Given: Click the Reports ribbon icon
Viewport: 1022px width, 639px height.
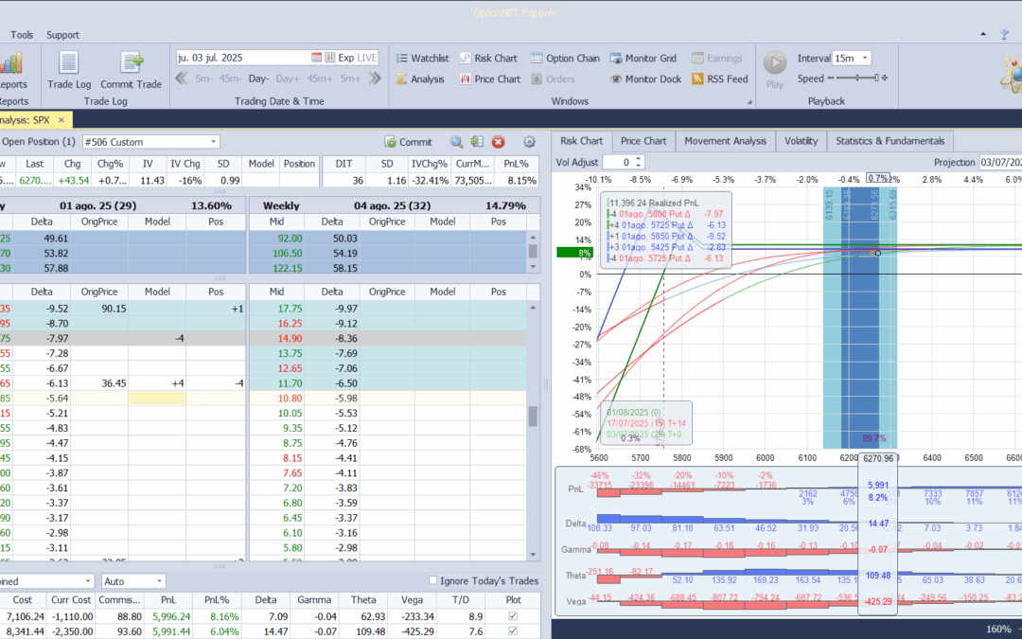Looking at the screenshot, I should click(11, 70).
